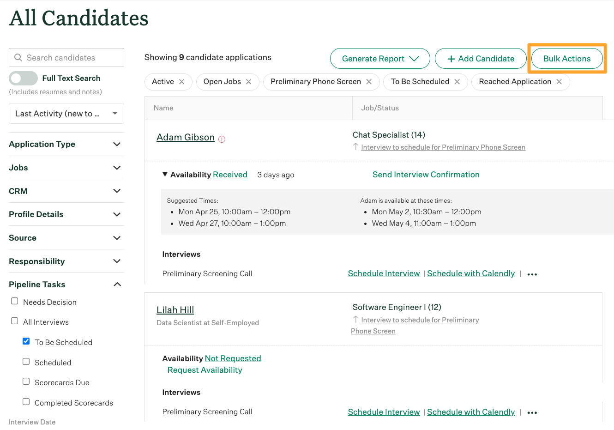Clear the Preliminary Phone Screen filter
The width and height of the screenshot is (614, 430).
(x=369, y=82)
